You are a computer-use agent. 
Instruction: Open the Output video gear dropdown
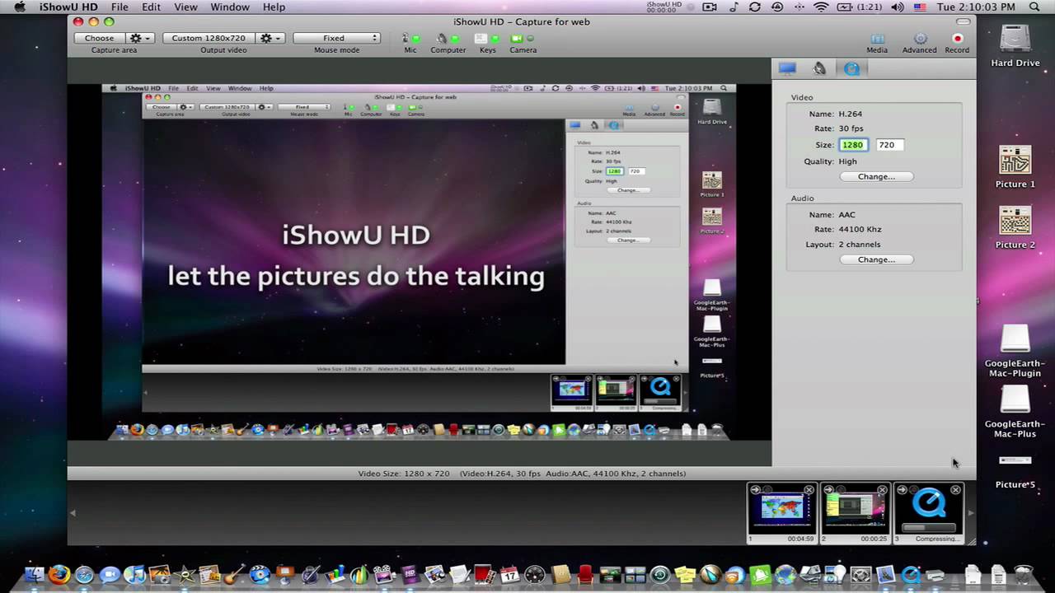click(270, 38)
